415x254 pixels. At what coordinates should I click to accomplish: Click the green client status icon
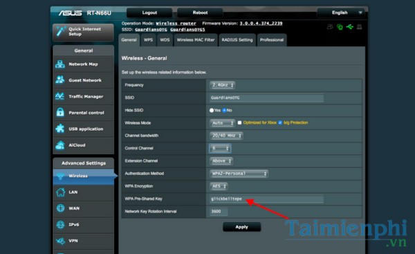coord(340,27)
